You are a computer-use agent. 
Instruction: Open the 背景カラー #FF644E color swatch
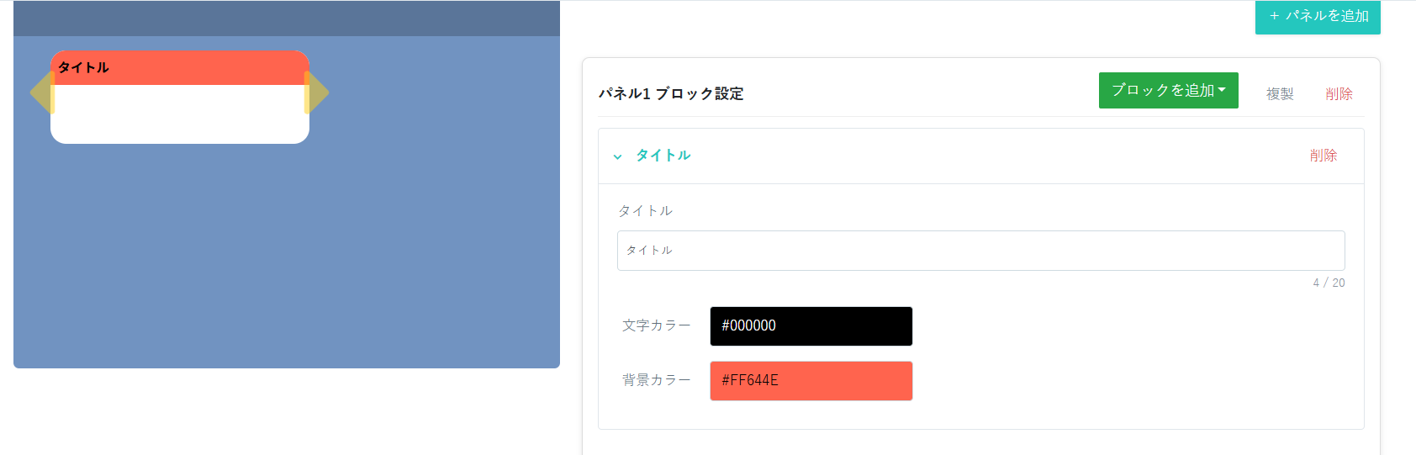(811, 381)
